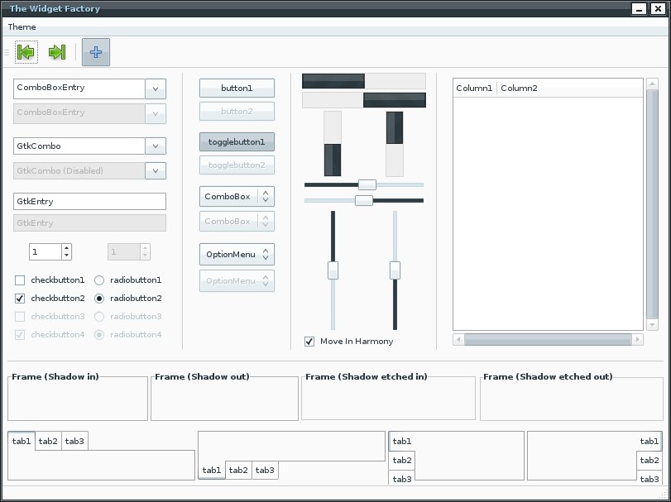This screenshot has height=502, width=671.
Task: Select tab2 in left-side-tabbed notebook
Action: 402,461
